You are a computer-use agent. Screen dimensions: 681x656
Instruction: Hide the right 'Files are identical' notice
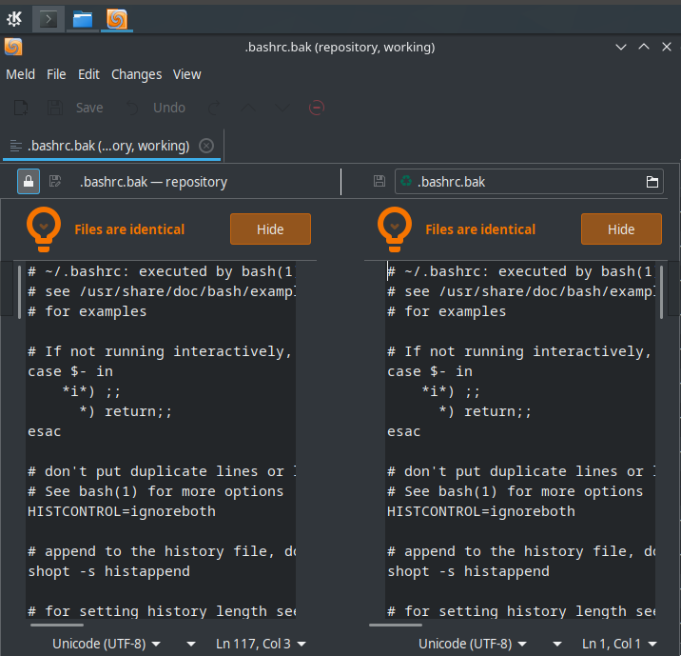[621, 229]
